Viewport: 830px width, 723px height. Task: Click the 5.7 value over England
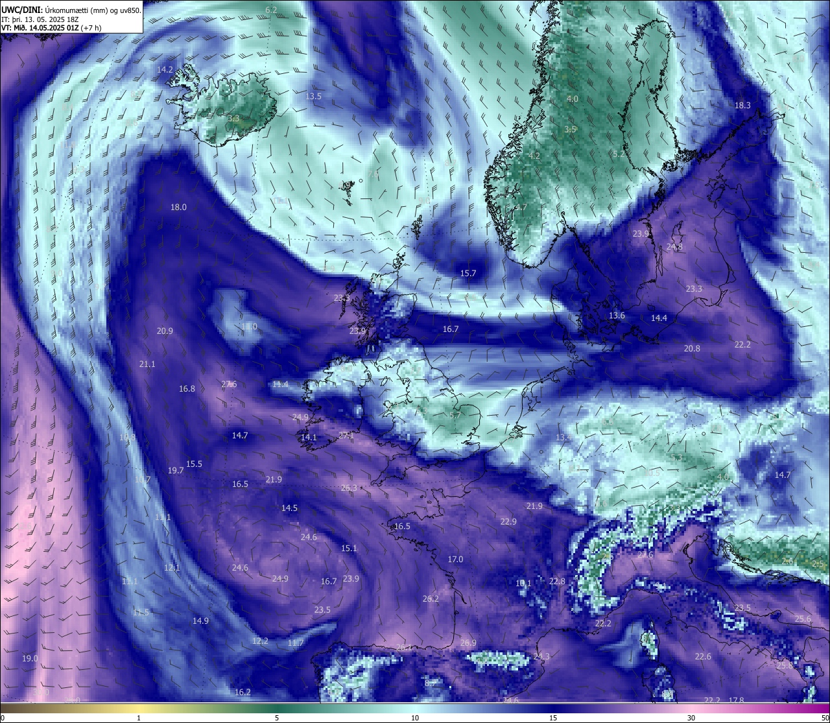point(455,416)
